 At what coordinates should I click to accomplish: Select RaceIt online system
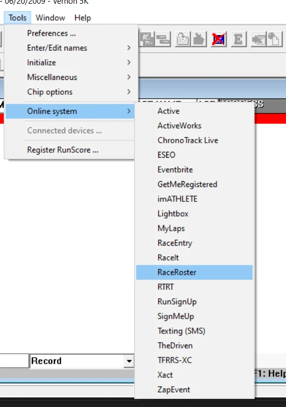click(194, 257)
